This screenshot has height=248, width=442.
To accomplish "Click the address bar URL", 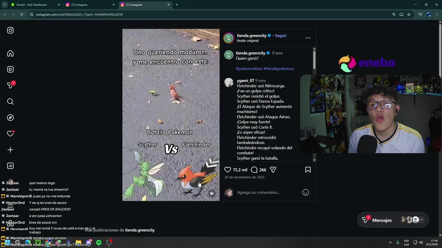I will pos(79,14).
